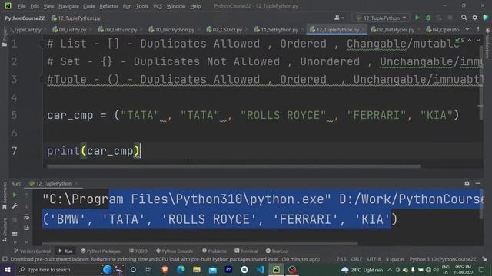492x276 pixels.
Task: Hide the Run tool window with minus icon
Action: click(x=478, y=183)
